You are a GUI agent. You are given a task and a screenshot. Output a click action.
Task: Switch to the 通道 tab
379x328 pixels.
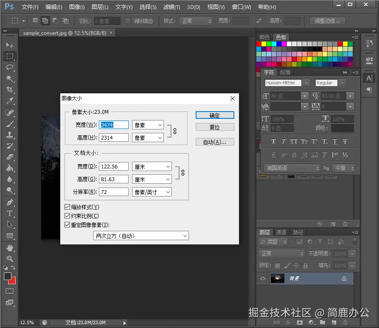tap(281, 232)
